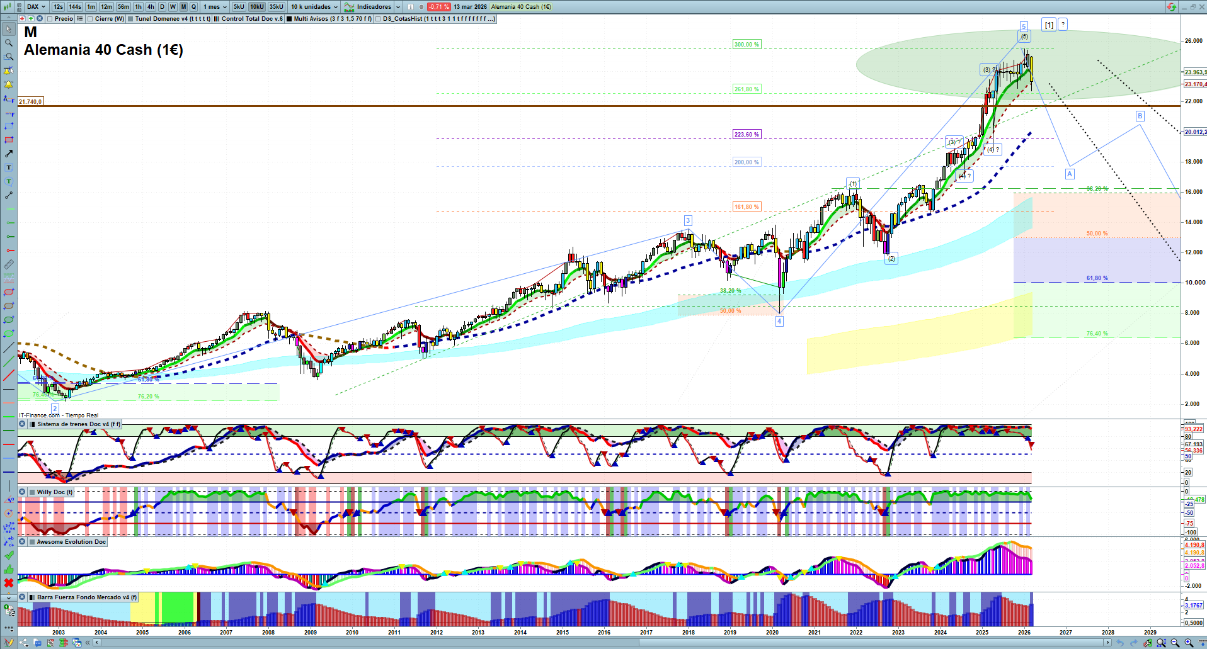Choose the line segment tool

[9, 195]
